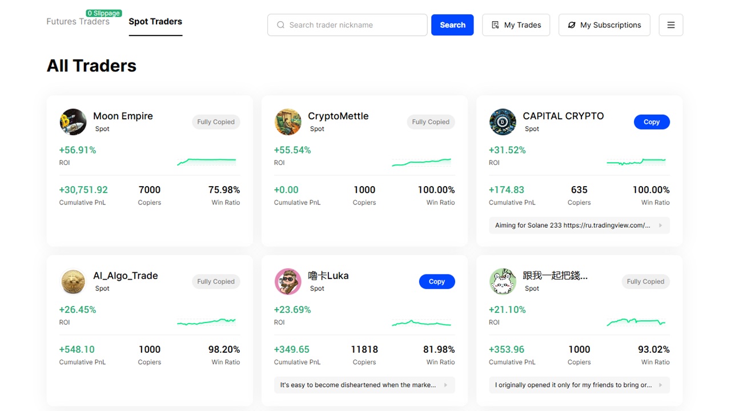Click the My Trades list icon
This screenshot has width=731, height=411.
pos(495,25)
